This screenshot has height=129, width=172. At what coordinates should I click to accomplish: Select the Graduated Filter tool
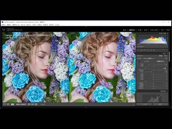(x=148, y=50)
